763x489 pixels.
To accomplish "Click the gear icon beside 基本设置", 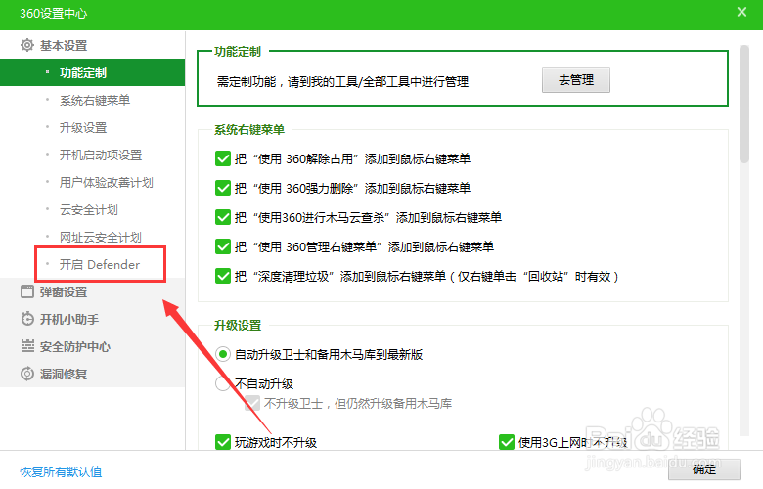I will click(x=27, y=45).
